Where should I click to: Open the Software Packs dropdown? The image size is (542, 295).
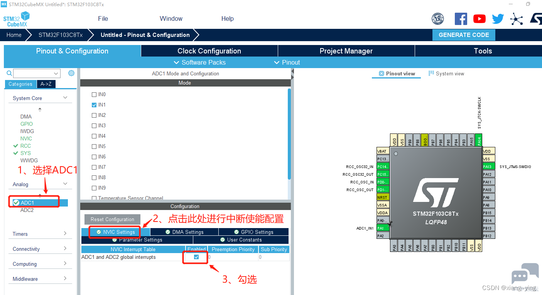(x=200, y=62)
